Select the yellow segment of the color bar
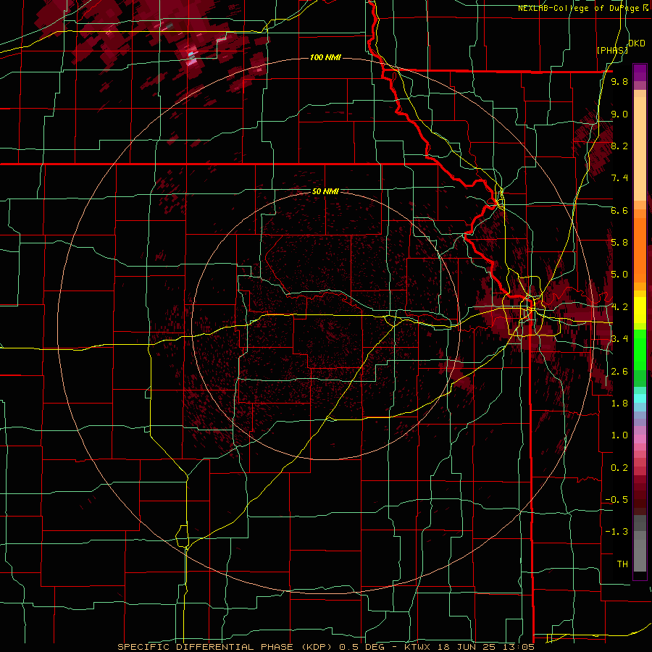The image size is (652, 652). (640, 310)
